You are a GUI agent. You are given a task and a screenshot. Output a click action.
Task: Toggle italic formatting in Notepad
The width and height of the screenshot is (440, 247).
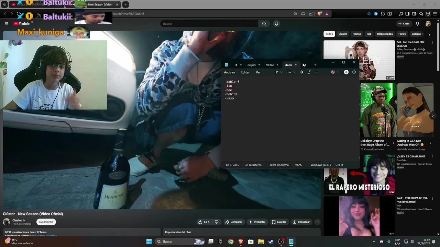[x=309, y=72]
